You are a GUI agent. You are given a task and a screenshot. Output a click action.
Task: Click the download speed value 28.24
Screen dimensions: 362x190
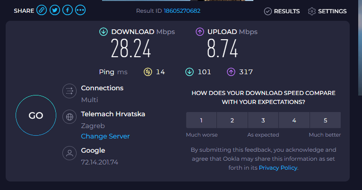[x=131, y=49]
